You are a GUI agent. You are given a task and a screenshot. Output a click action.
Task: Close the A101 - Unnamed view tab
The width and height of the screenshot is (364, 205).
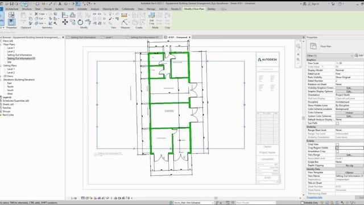coord(189,37)
